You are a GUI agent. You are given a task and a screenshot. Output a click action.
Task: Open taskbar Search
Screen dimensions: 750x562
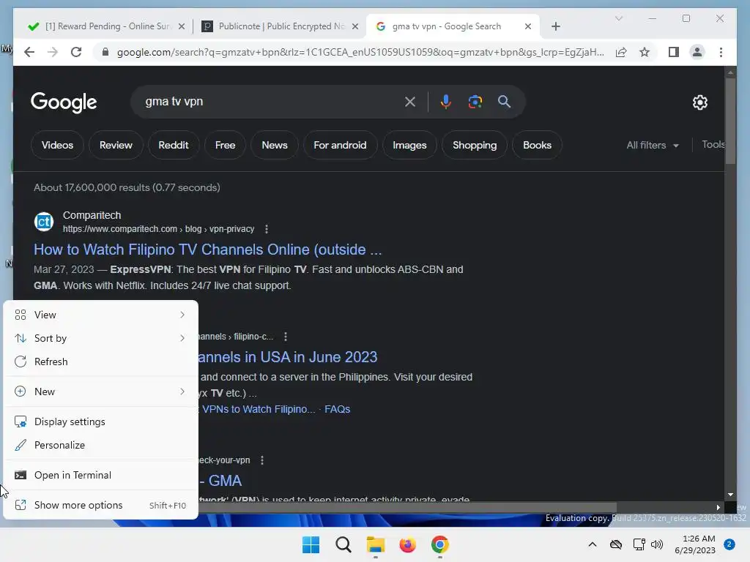(x=343, y=544)
